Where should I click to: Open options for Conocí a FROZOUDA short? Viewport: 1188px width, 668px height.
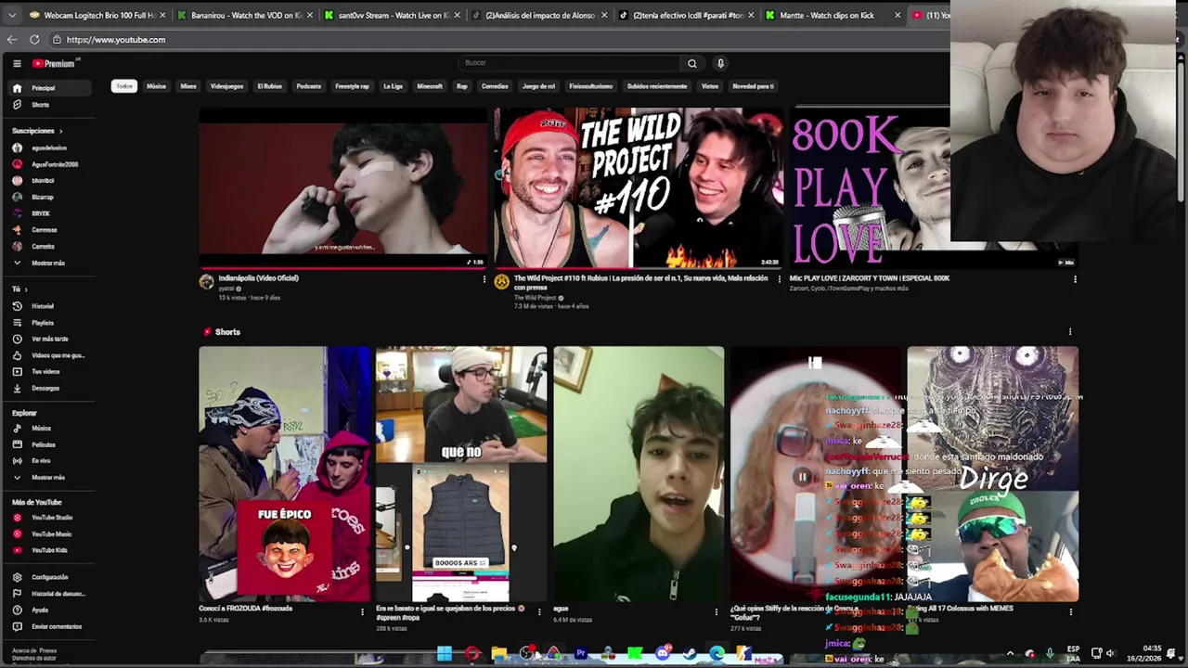(362, 611)
